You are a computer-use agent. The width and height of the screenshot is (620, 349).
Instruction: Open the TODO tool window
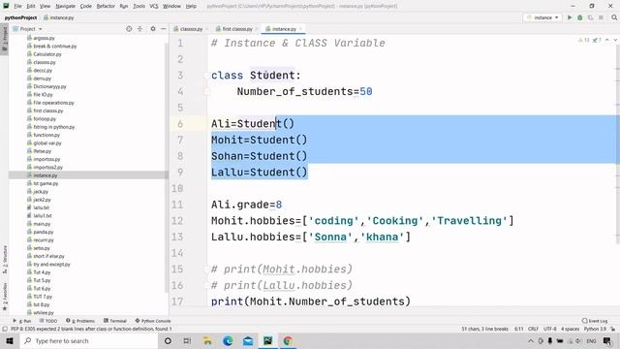[x=48, y=321]
